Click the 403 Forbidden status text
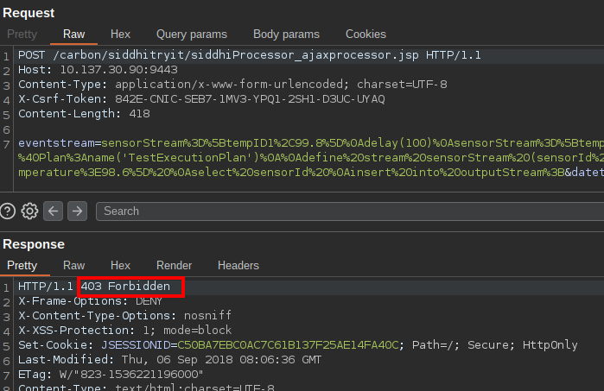Viewport: 604px width, 391px height. pyautogui.click(x=130, y=287)
